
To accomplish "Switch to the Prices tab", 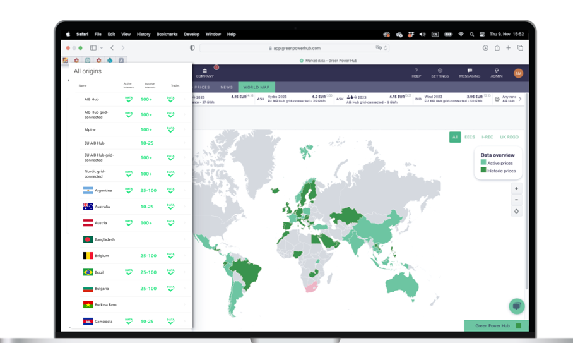I will tap(202, 87).
